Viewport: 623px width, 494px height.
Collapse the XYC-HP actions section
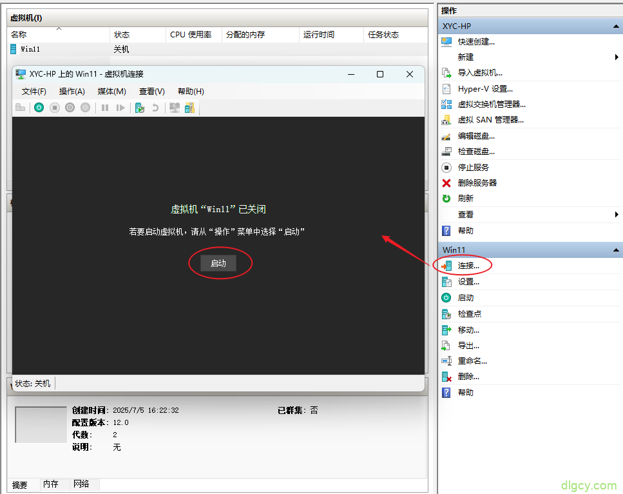(x=616, y=26)
